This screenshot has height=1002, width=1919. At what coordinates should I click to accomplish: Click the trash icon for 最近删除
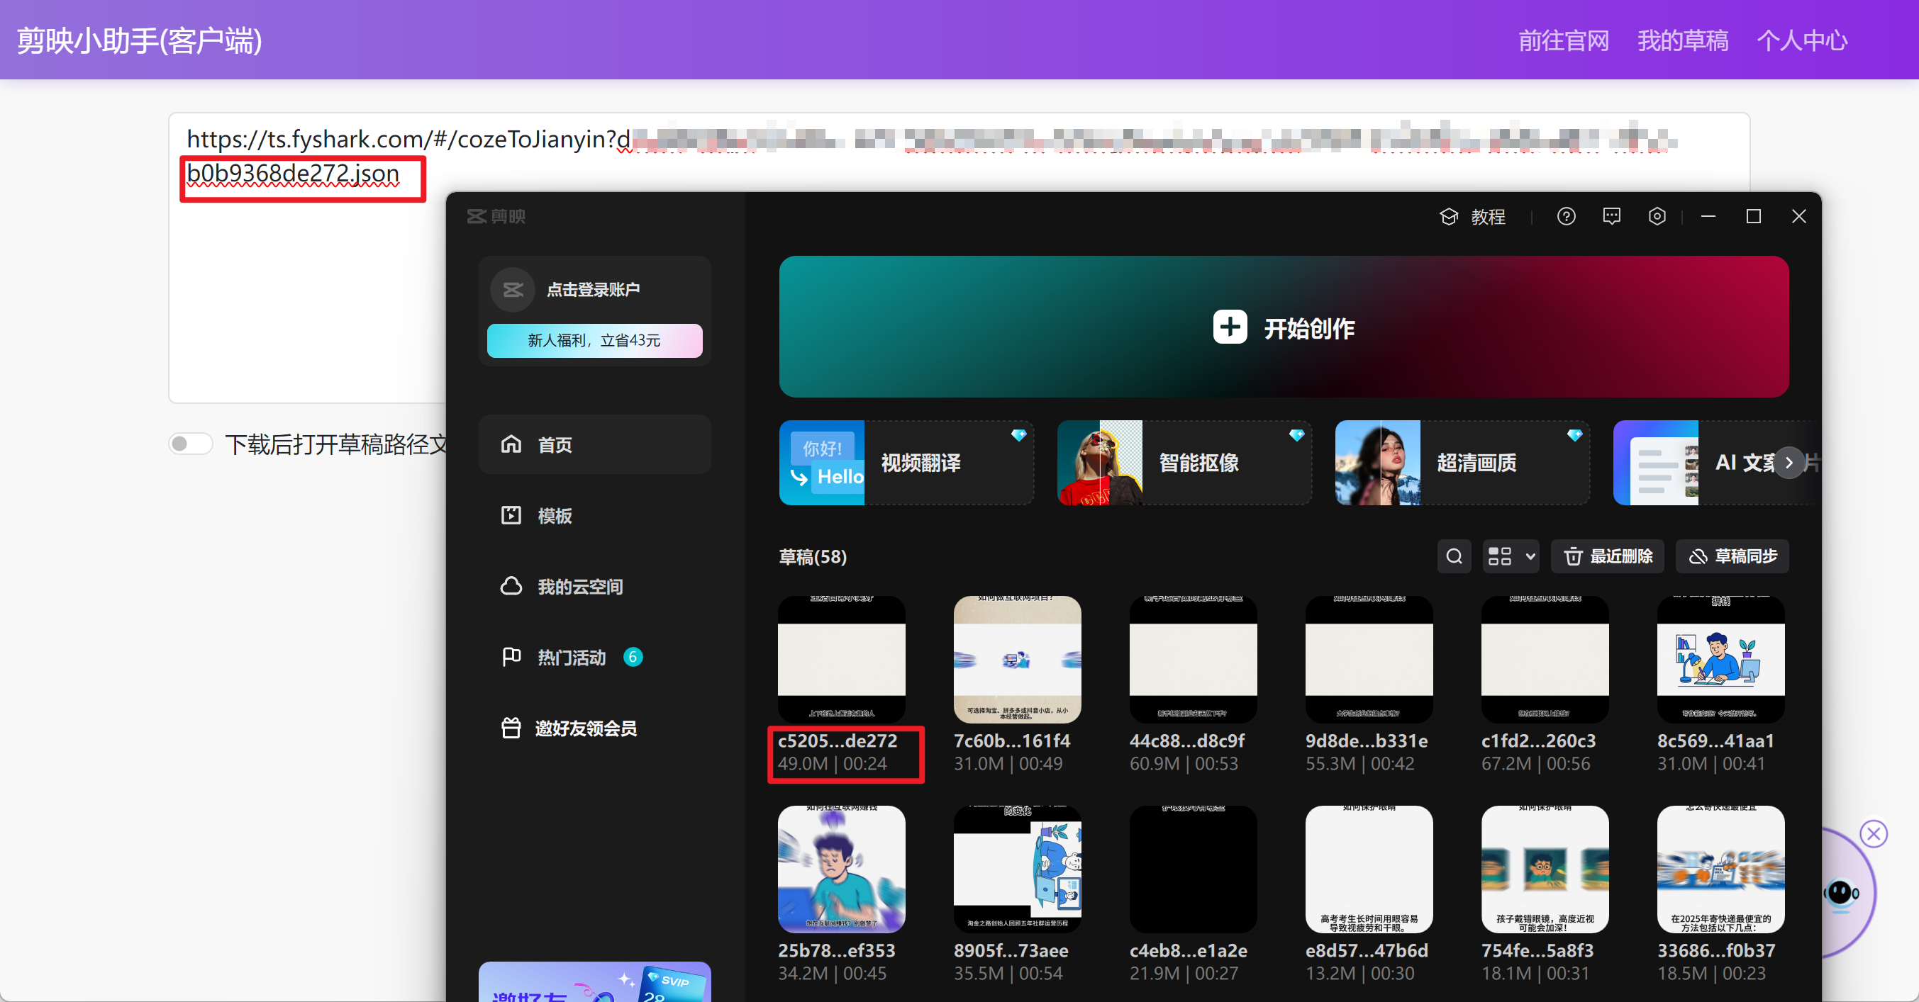point(1573,557)
